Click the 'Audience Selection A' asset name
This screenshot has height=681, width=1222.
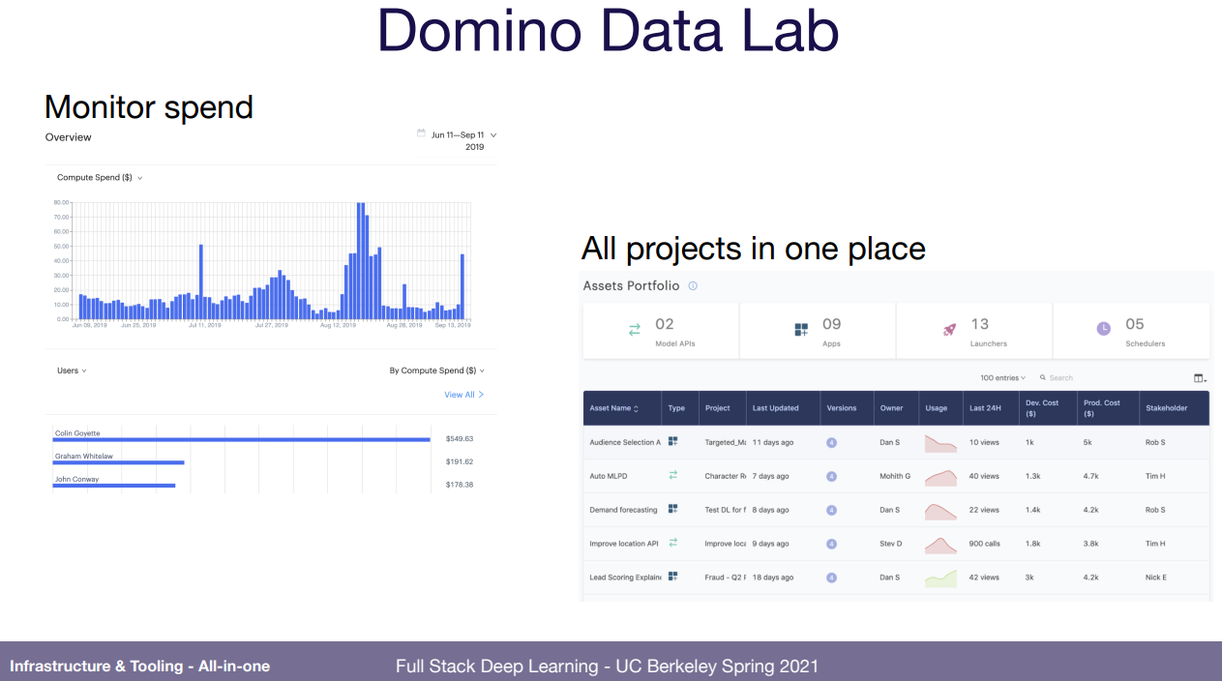(625, 442)
